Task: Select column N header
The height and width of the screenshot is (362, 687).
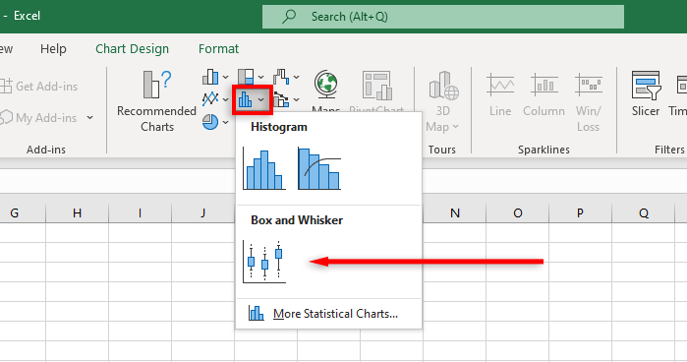Action: pos(455,213)
